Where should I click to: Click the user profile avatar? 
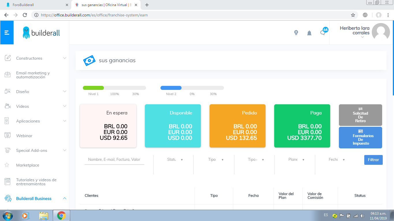click(x=381, y=32)
